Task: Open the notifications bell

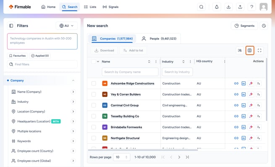Action: [217, 7]
